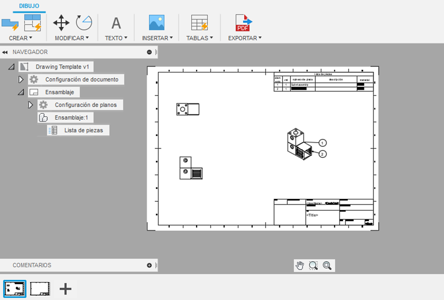Screen dimensions: 444x300
Task: Select the top view of the assembly
Action: point(188,109)
